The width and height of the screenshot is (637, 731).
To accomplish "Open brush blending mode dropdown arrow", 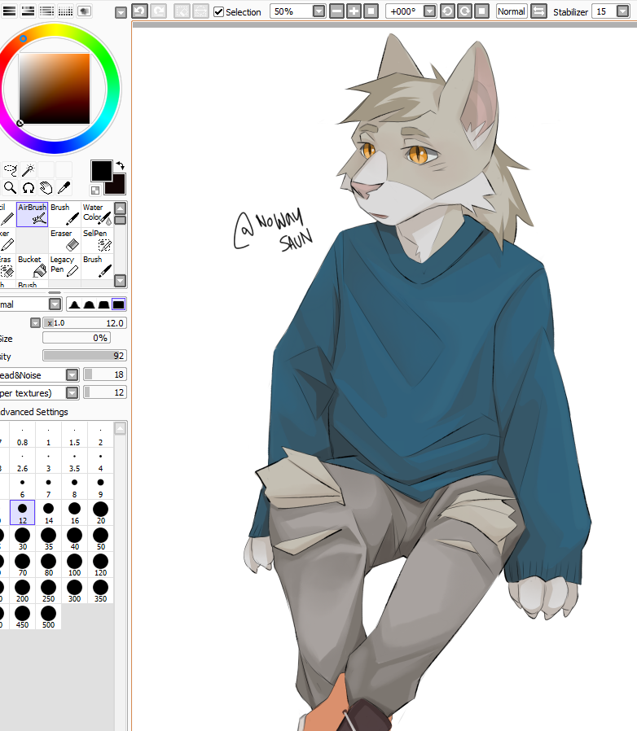I will [55, 304].
